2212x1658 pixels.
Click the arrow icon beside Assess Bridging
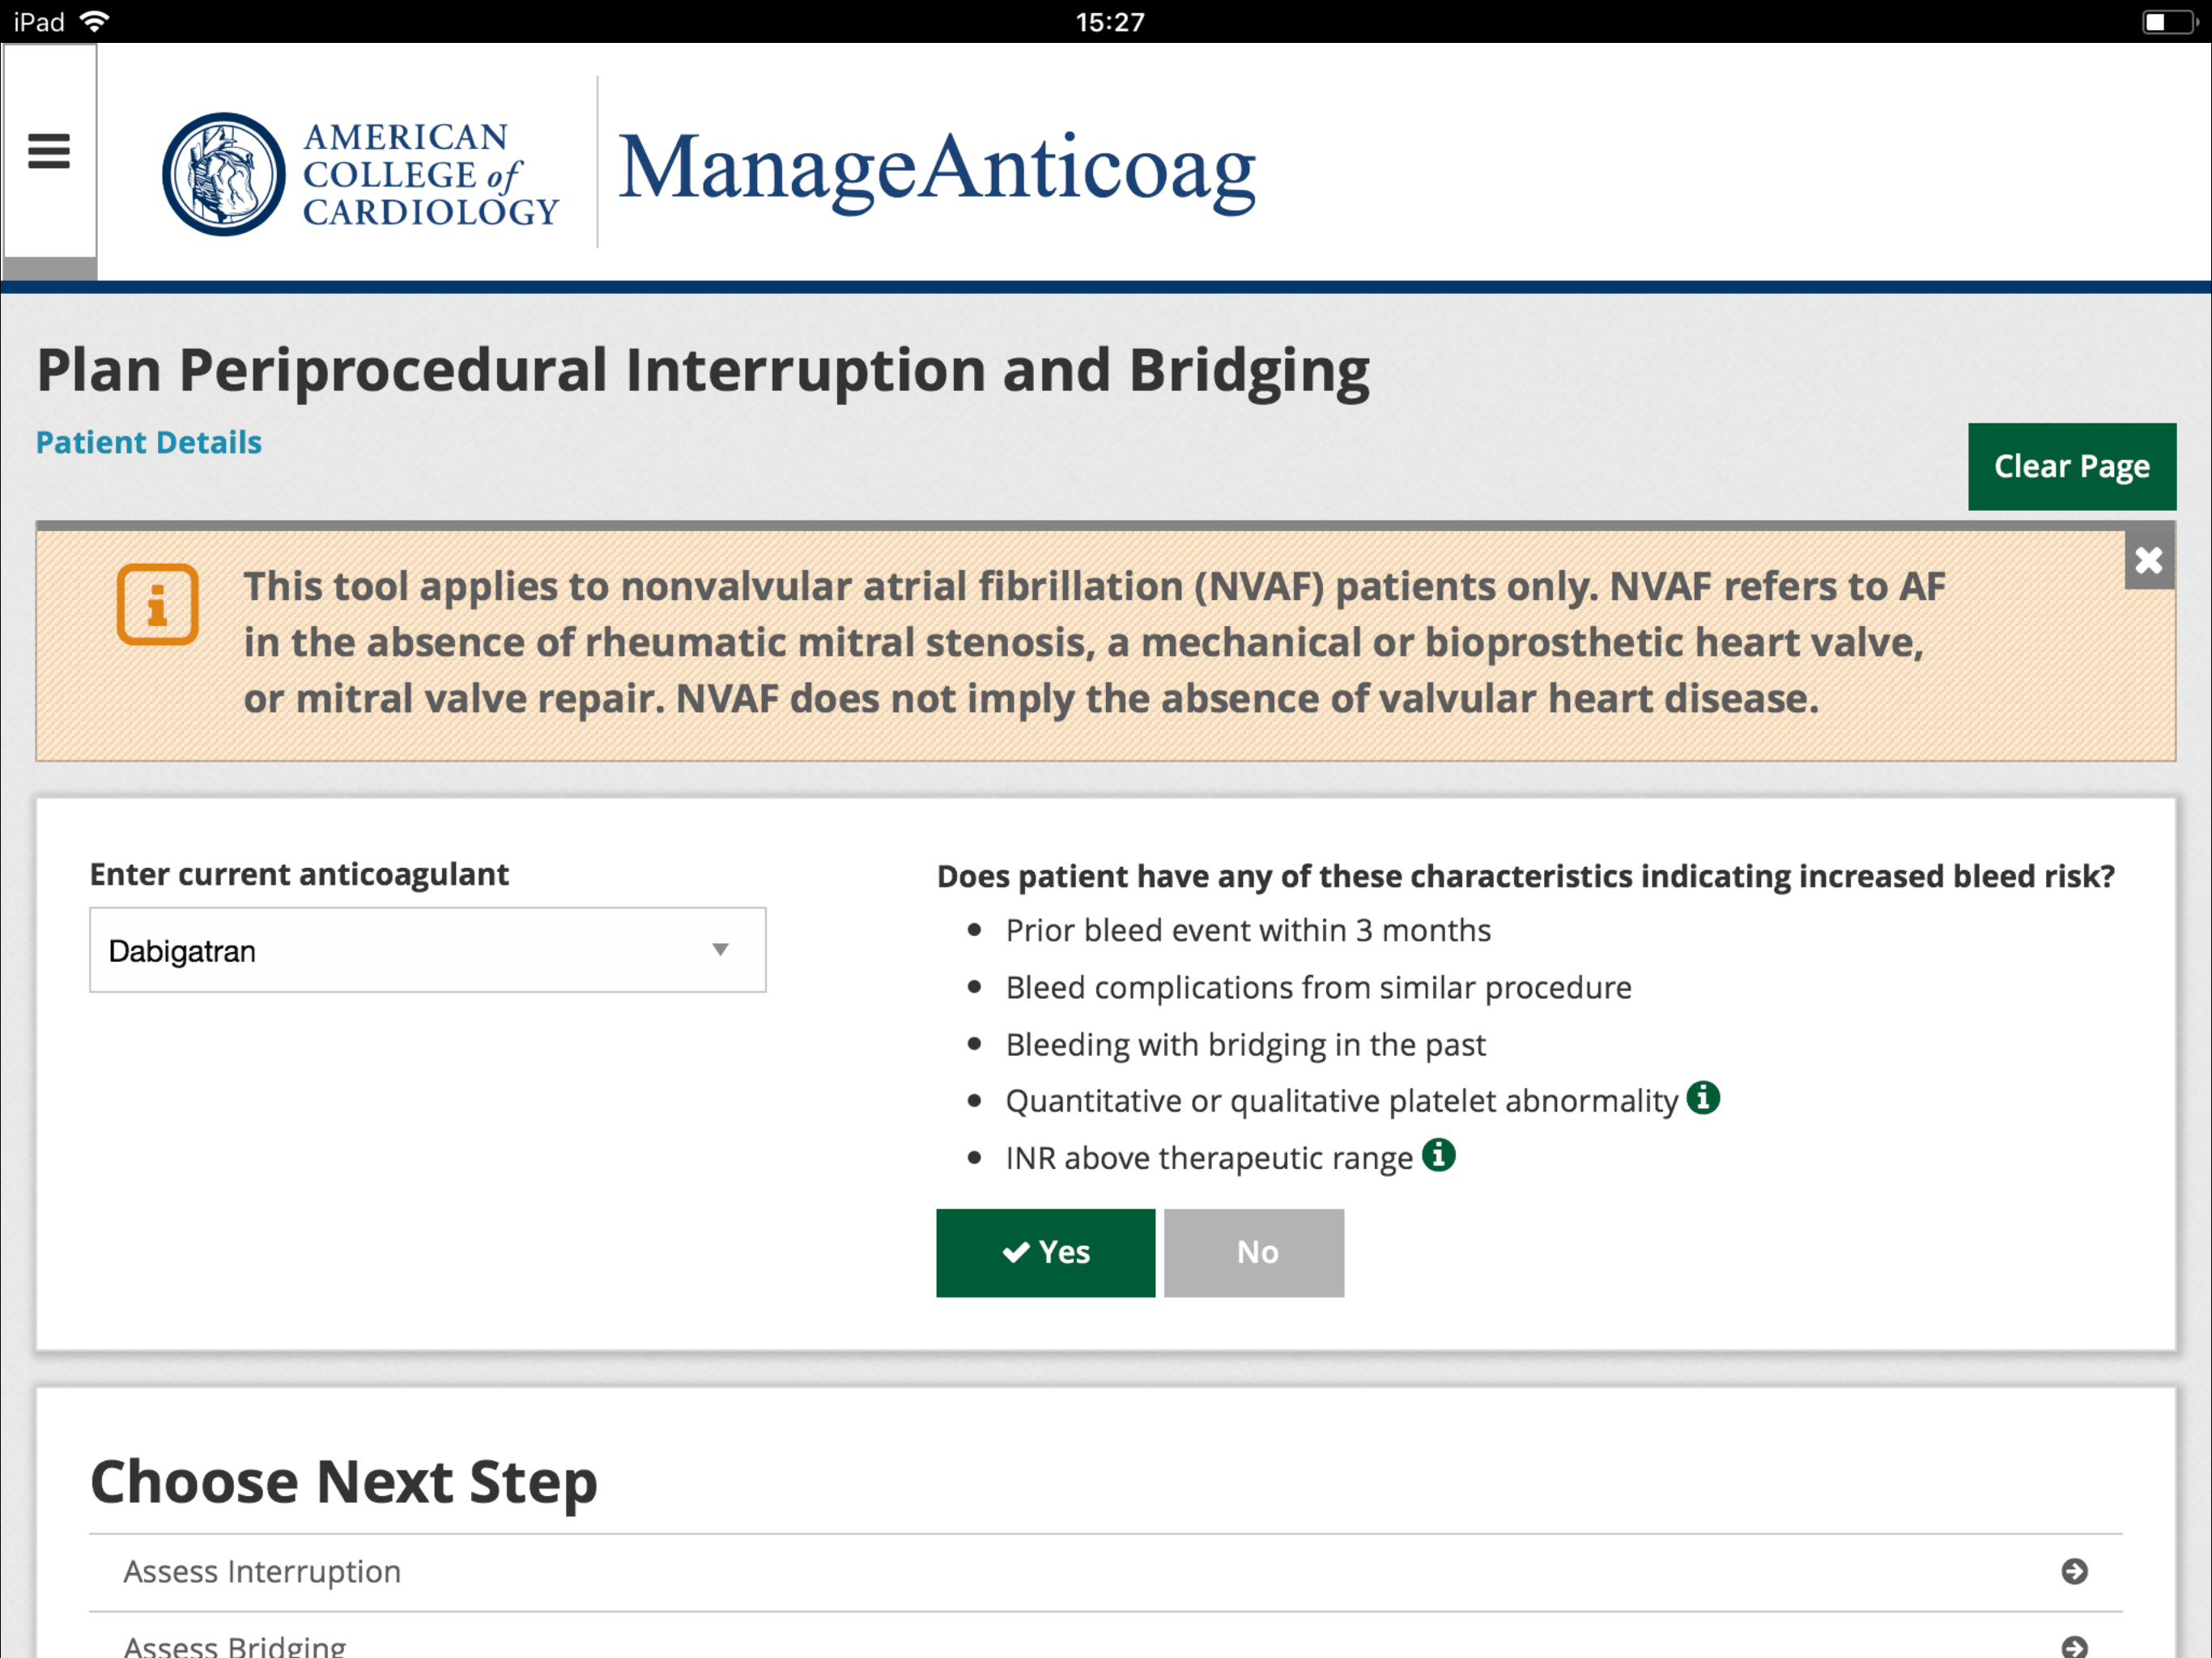click(x=2074, y=1645)
